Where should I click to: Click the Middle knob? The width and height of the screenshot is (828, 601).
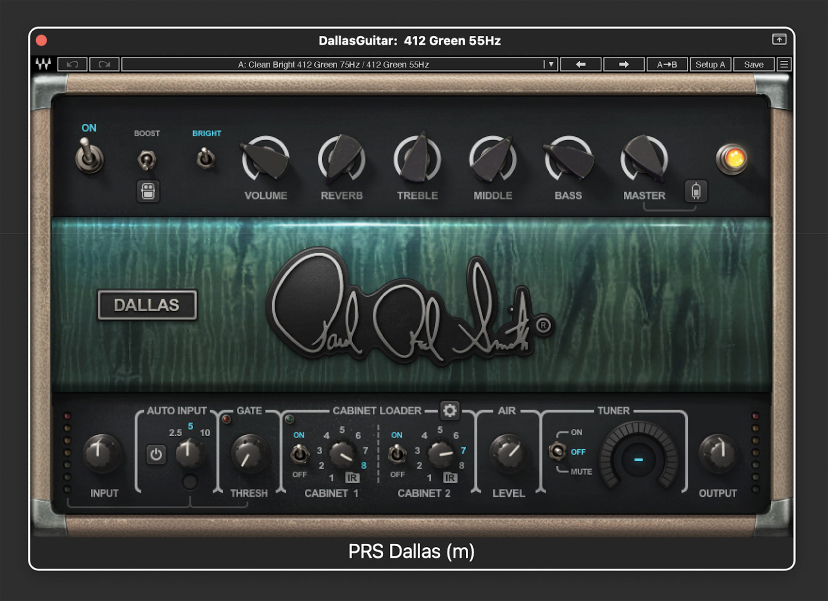tap(493, 160)
